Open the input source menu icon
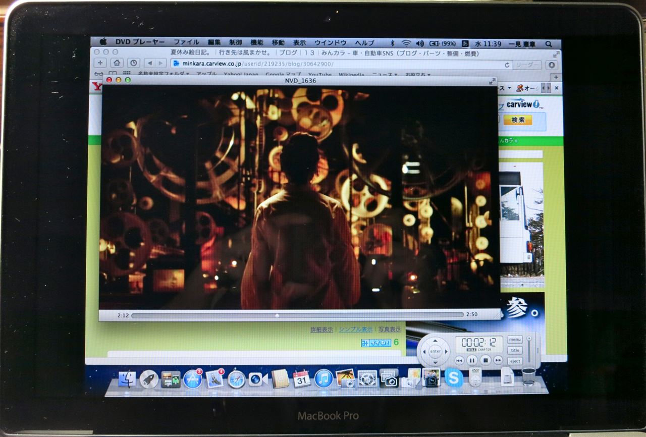 465,44
